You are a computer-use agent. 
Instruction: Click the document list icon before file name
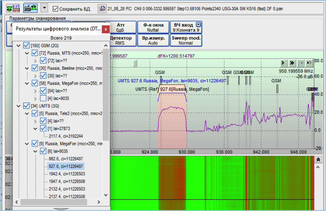tap(102, 9)
